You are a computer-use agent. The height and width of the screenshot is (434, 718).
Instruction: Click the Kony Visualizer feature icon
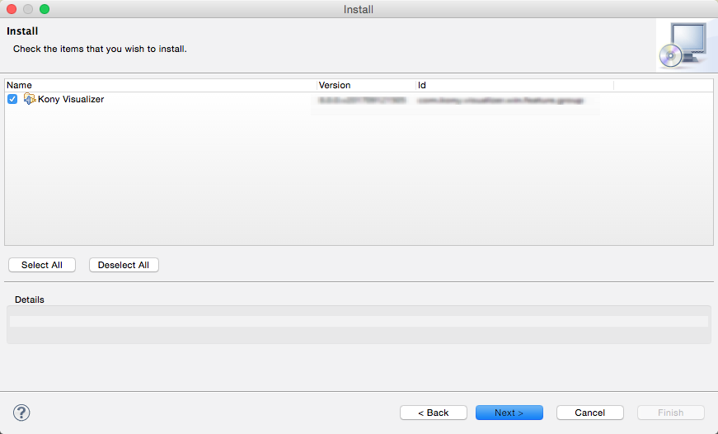(x=30, y=99)
